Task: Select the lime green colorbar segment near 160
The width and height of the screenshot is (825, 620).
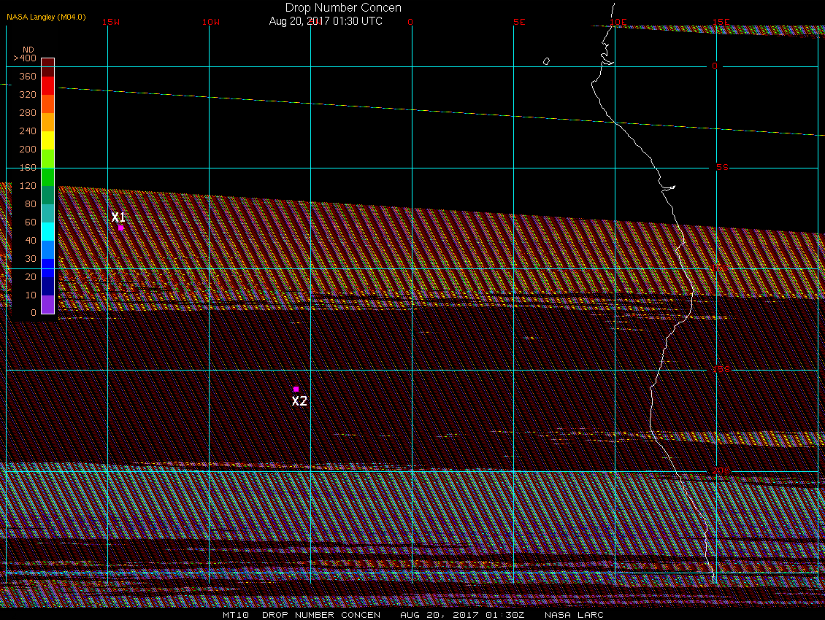Action: (48, 158)
